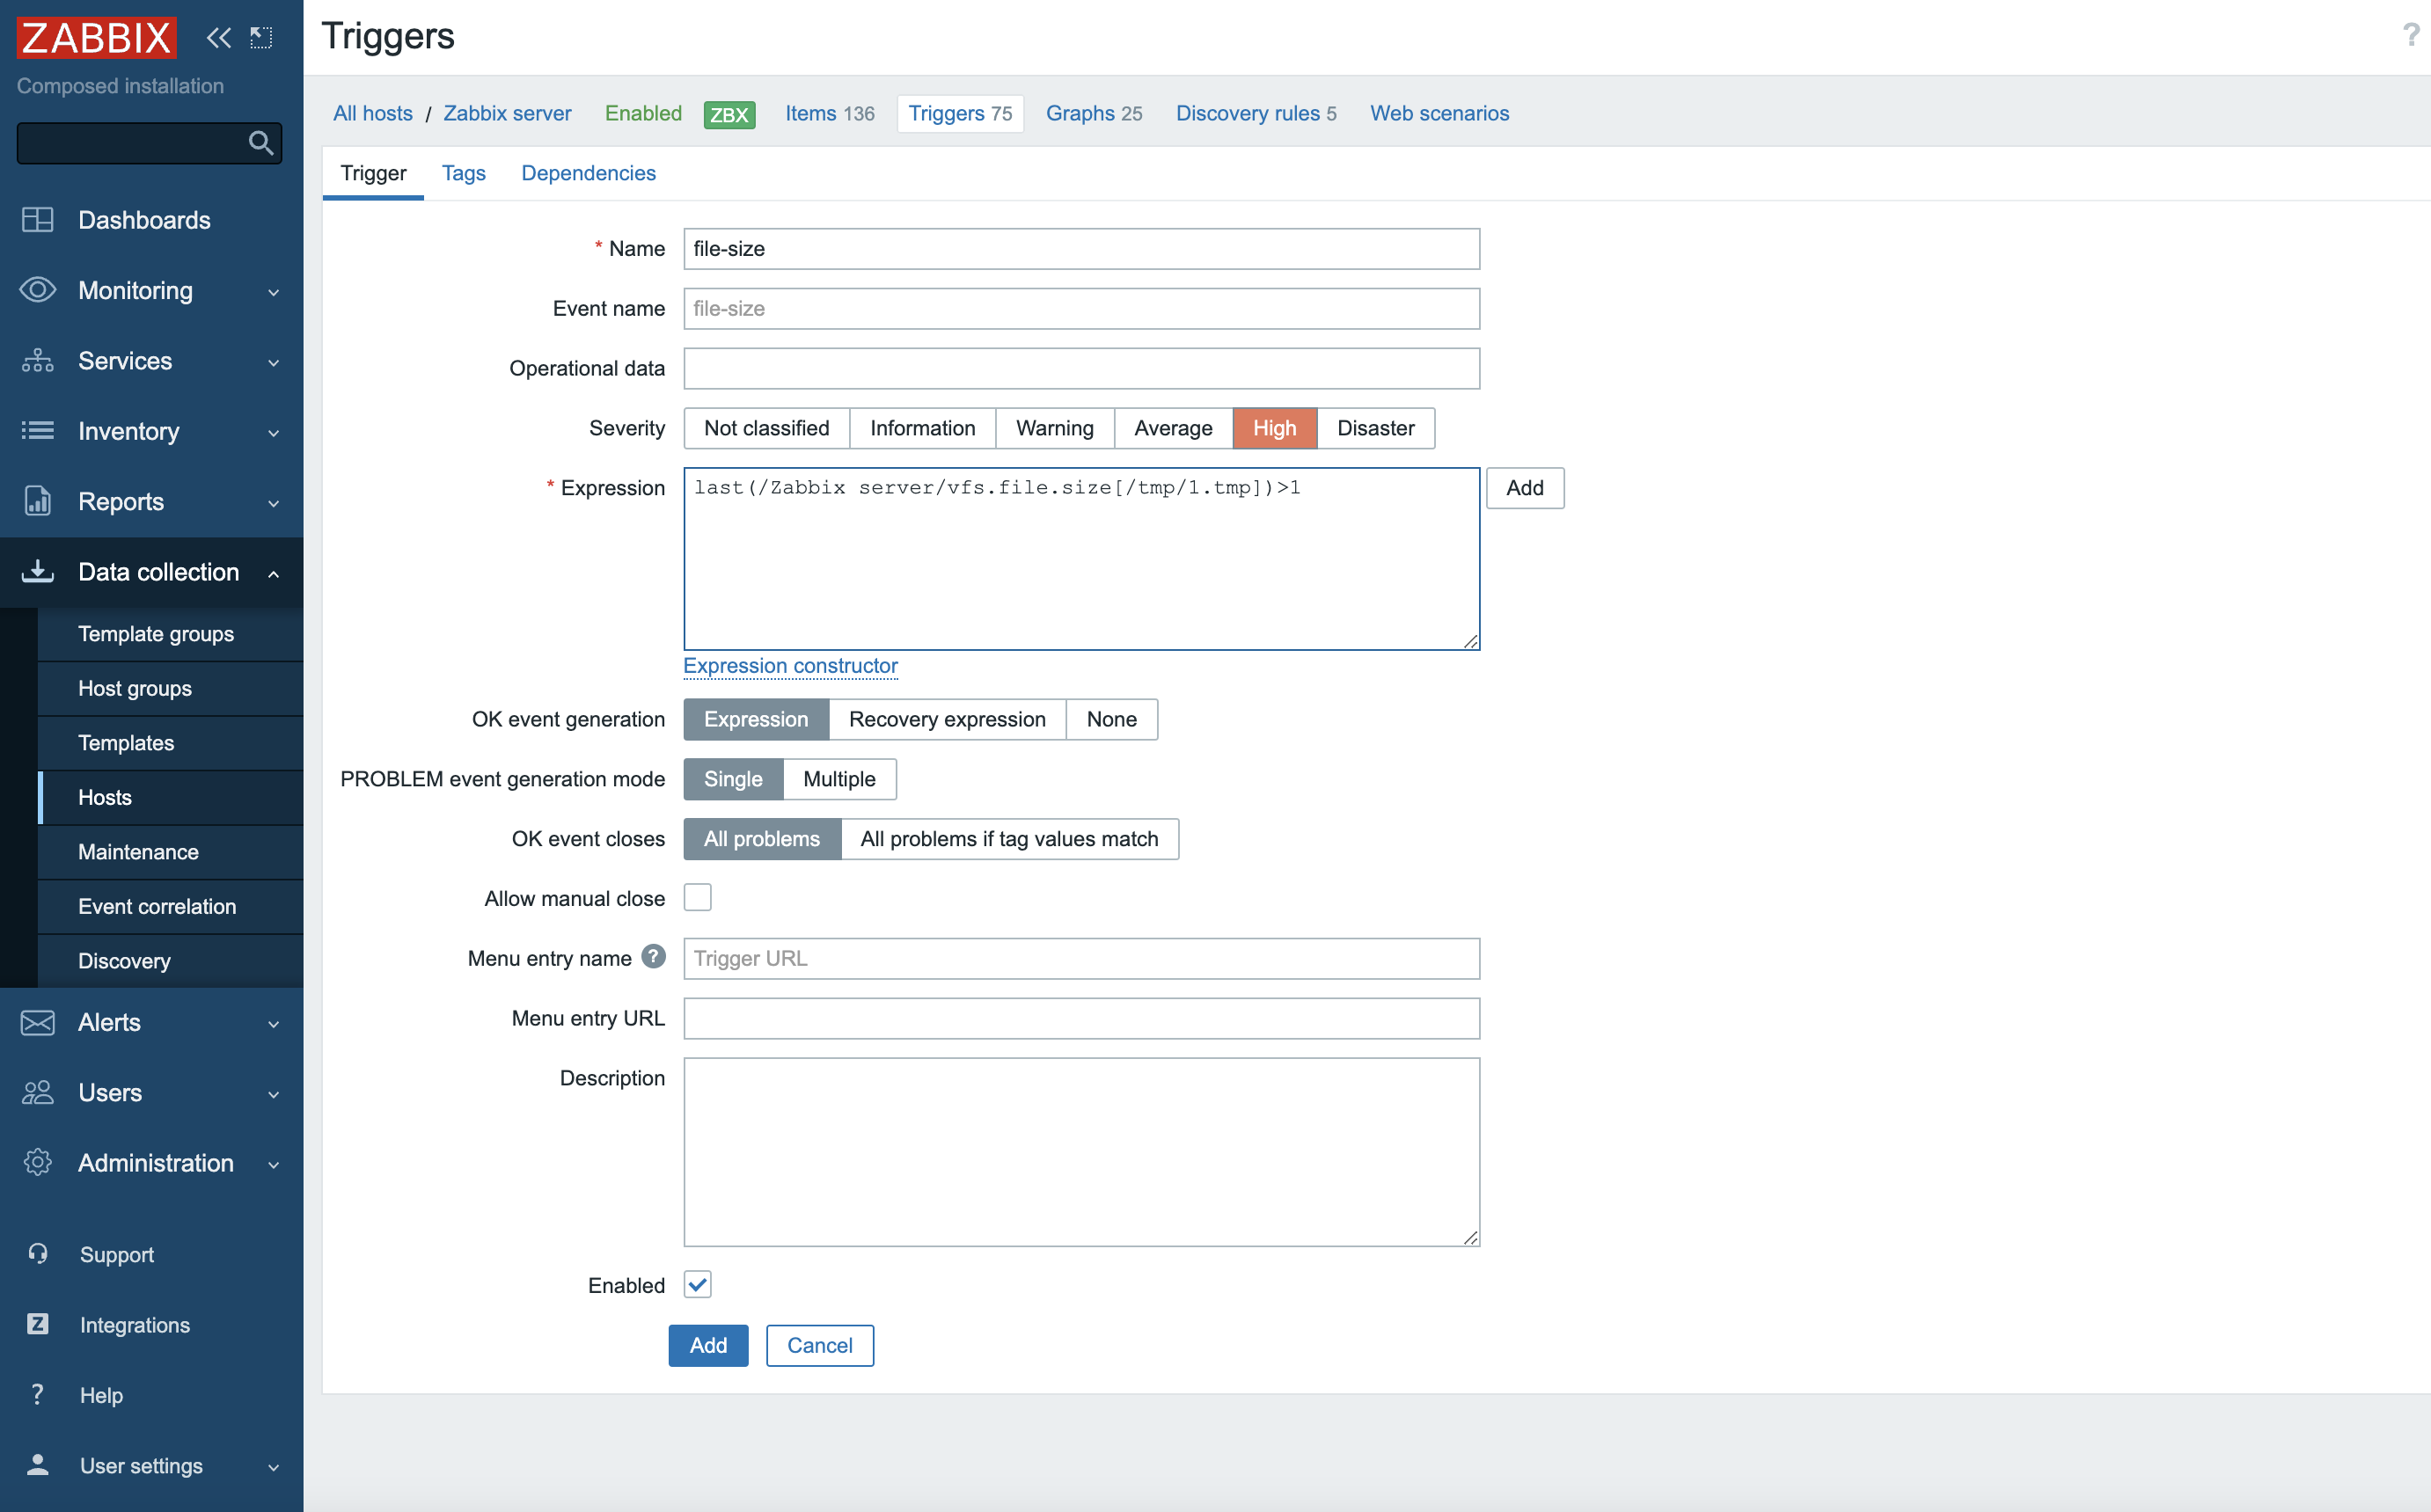This screenshot has width=2431, height=1512.
Task: Click the page help question mark
Action: coord(2411,36)
